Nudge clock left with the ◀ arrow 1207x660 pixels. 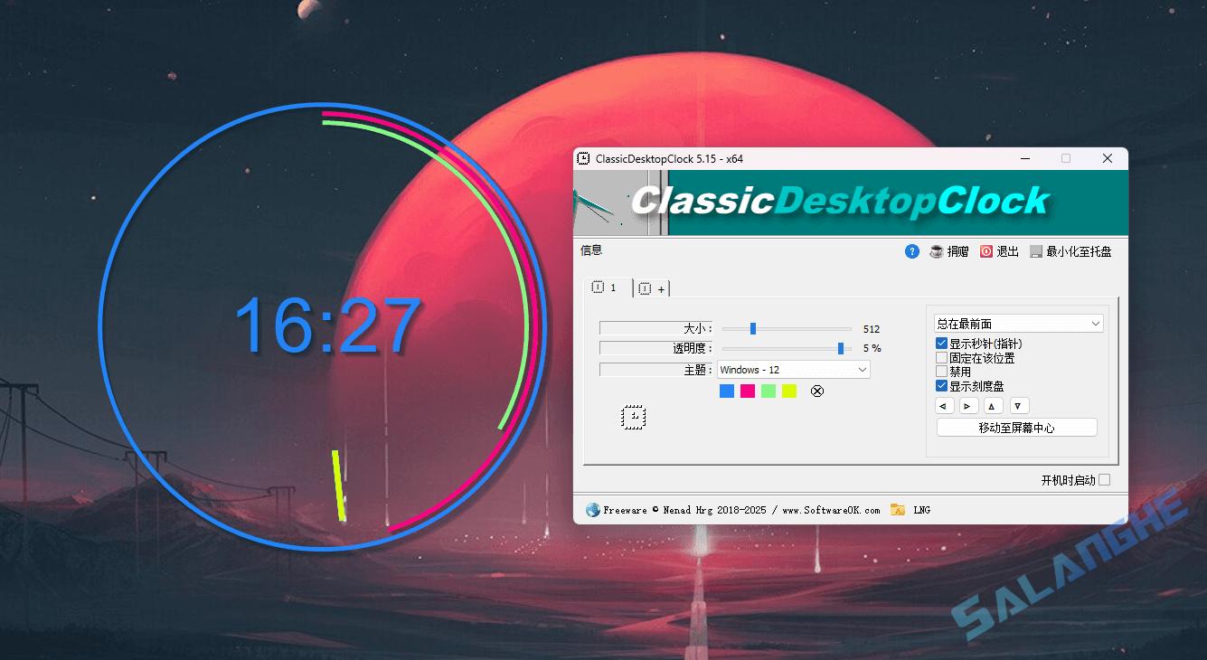click(944, 405)
